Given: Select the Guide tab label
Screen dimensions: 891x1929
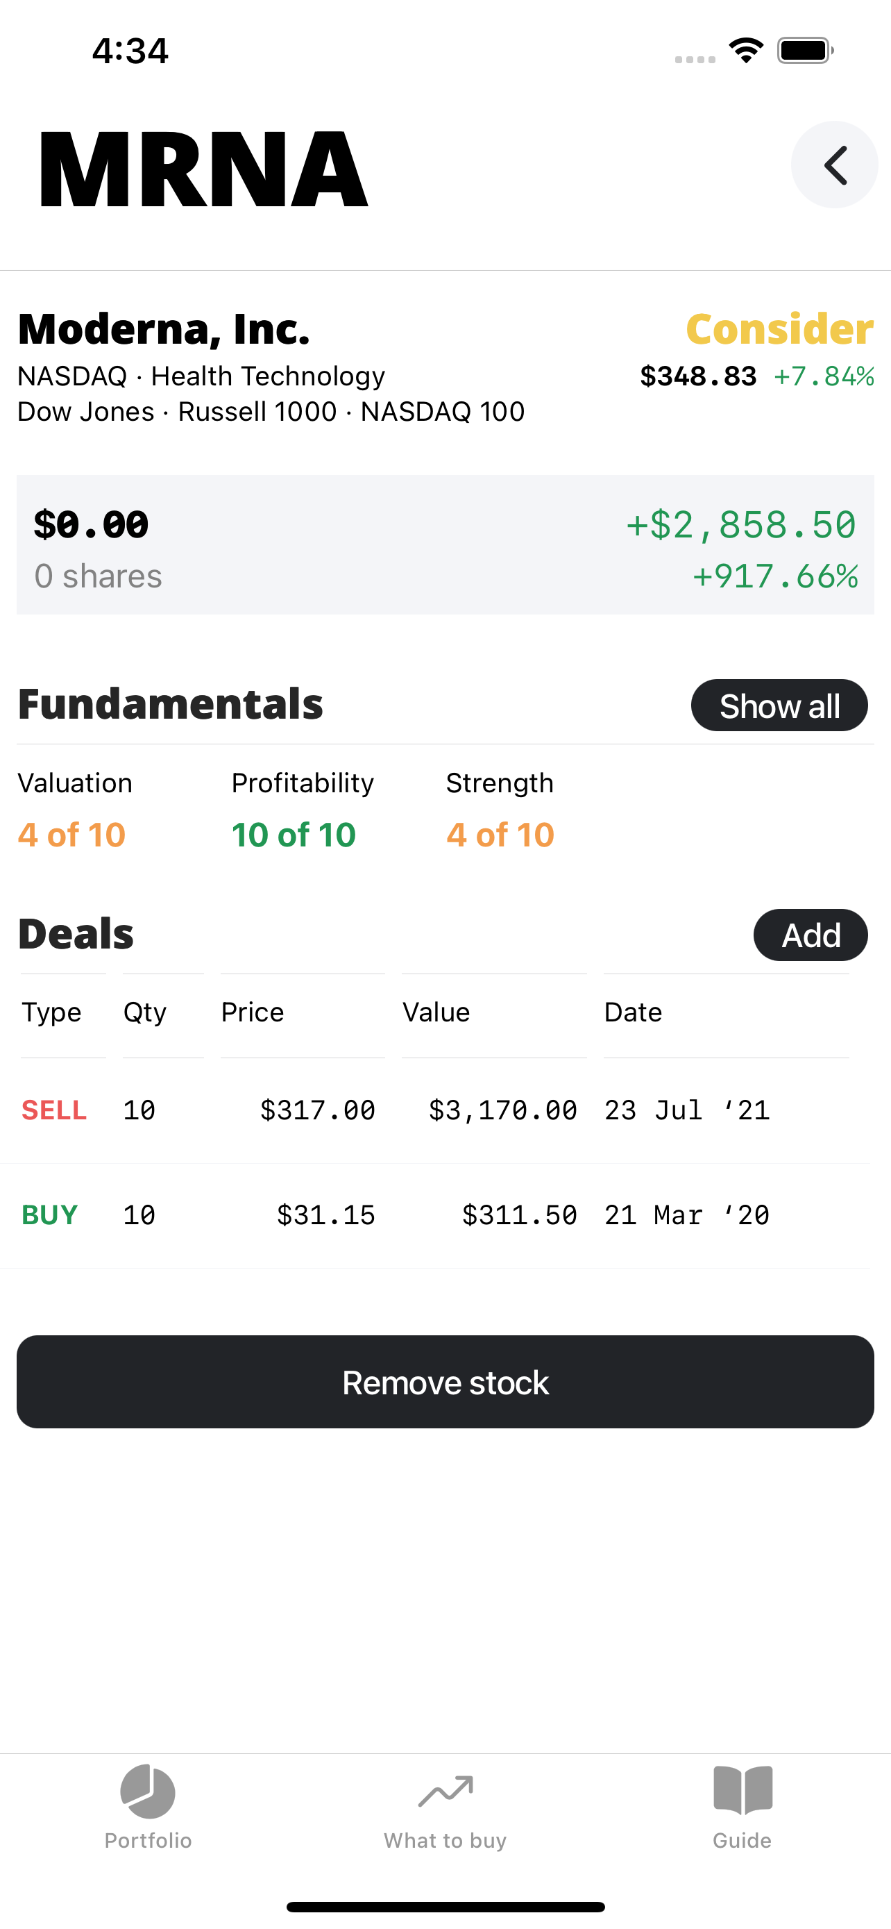Looking at the screenshot, I should [x=742, y=1840].
